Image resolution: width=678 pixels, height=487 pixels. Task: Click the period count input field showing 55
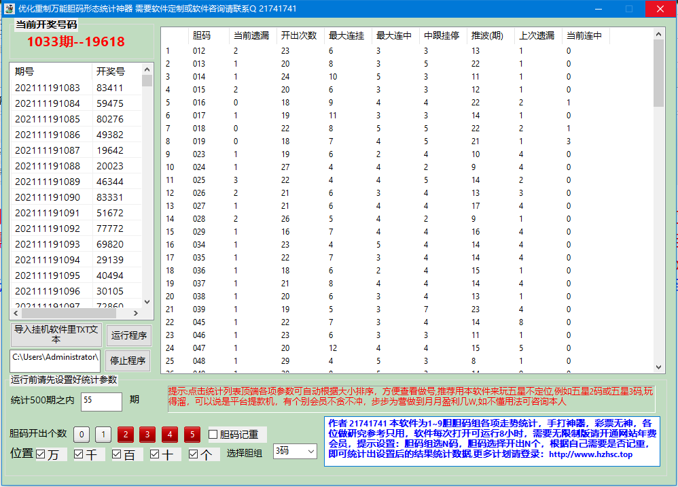pos(101,401)
